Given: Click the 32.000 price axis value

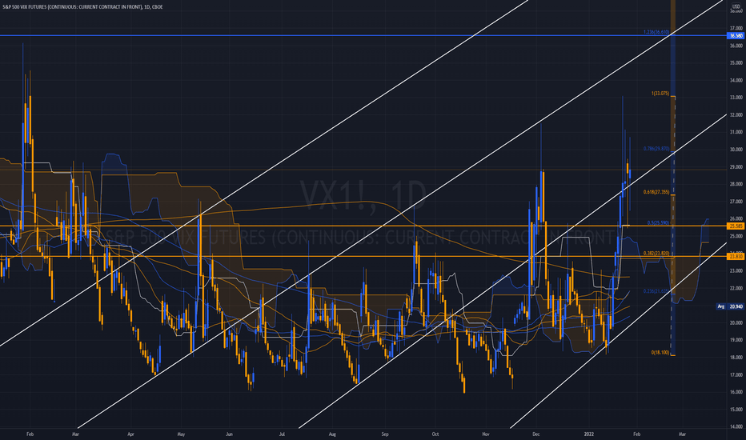Looking at the screenshot, I should 736,115.
